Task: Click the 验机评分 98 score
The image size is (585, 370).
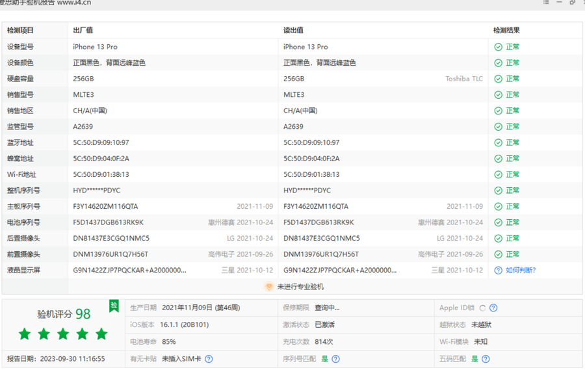Action: pos(64,314)
